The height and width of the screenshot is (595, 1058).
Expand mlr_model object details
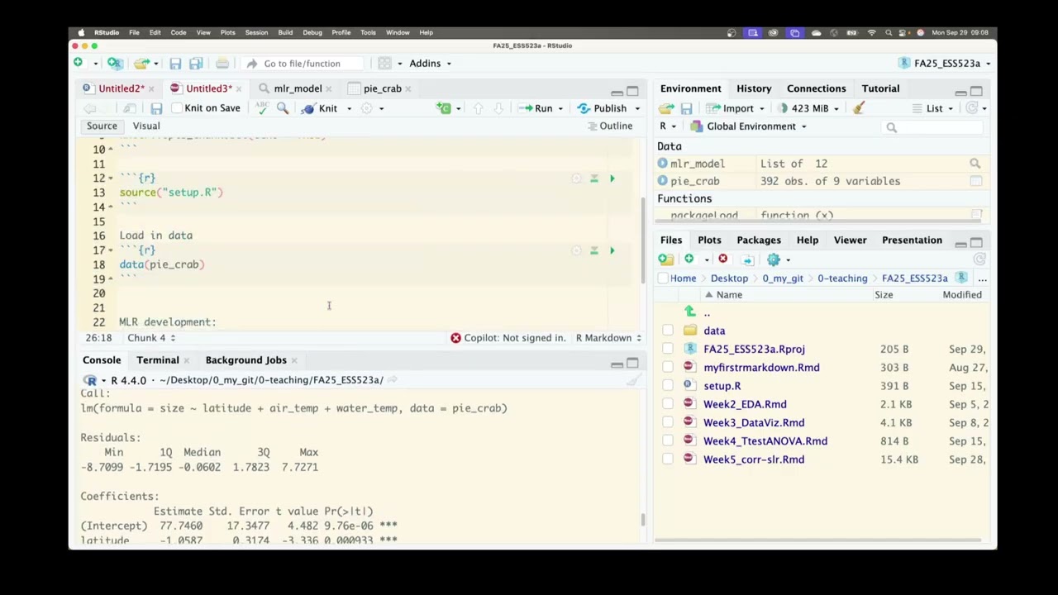[663, 164]
